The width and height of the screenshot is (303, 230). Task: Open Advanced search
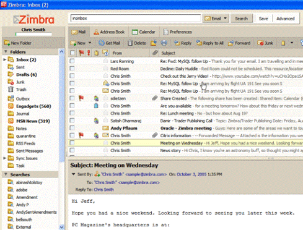point(286,19)
